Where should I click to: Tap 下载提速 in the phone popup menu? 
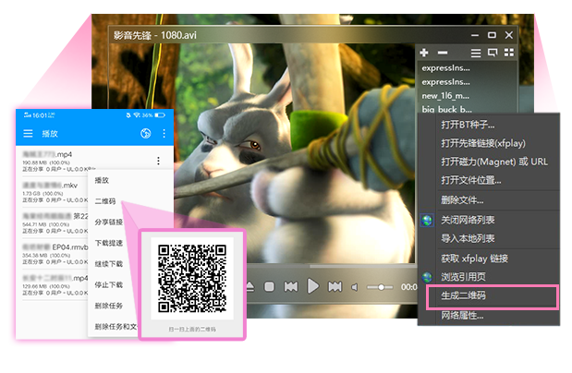coord(109,243)
